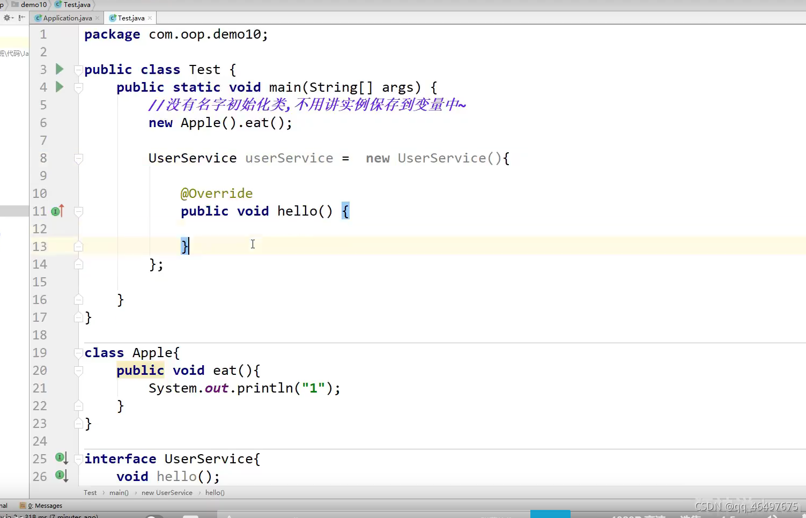Image resolution: width=806 pixels, height=518 pixels.
Task: Collapse main method fold marker on line 4
Action: coord(78,87)
